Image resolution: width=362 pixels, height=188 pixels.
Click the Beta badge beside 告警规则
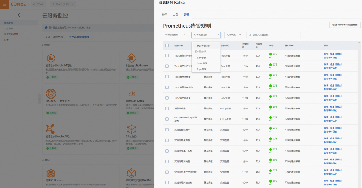coord(16,34)
